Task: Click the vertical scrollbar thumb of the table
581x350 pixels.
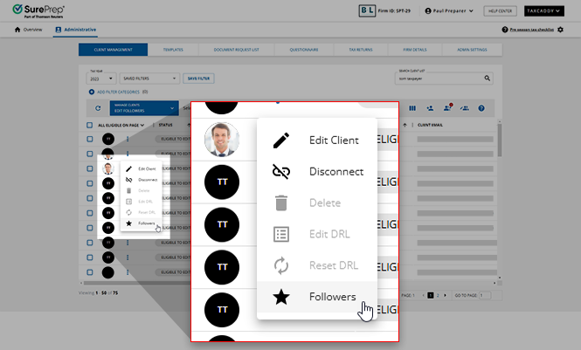Action: (500, 140)
